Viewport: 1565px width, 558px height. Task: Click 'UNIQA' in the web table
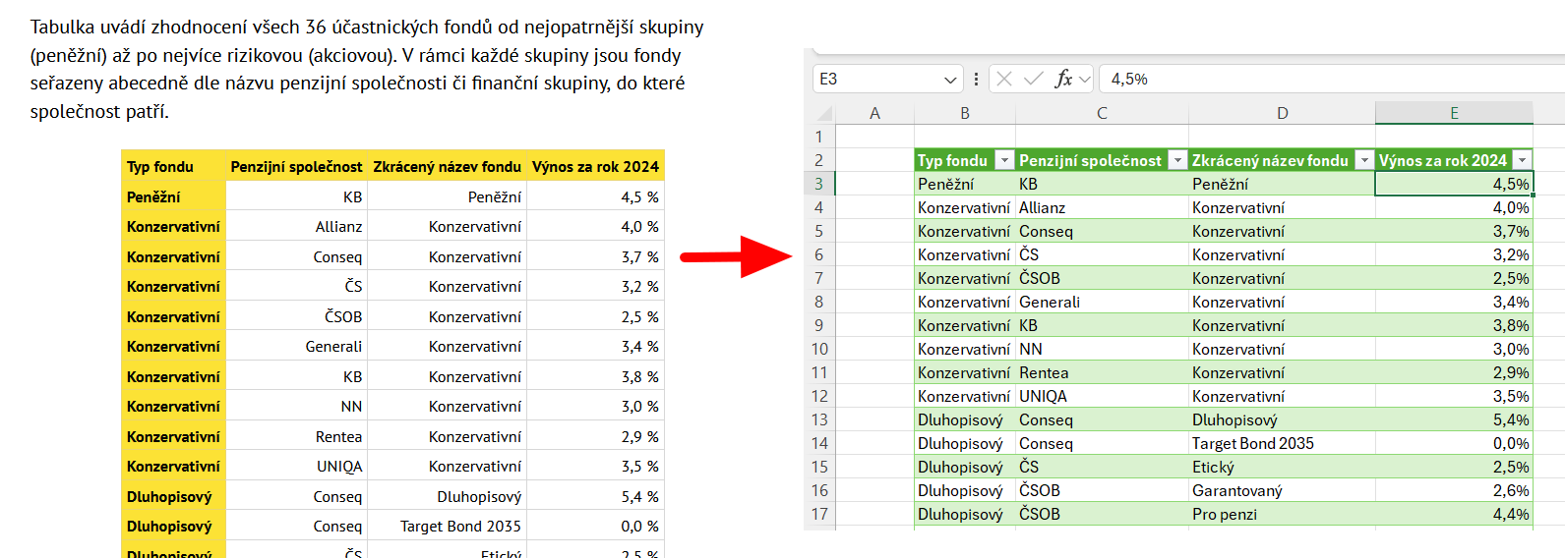(x=339, y=467)
